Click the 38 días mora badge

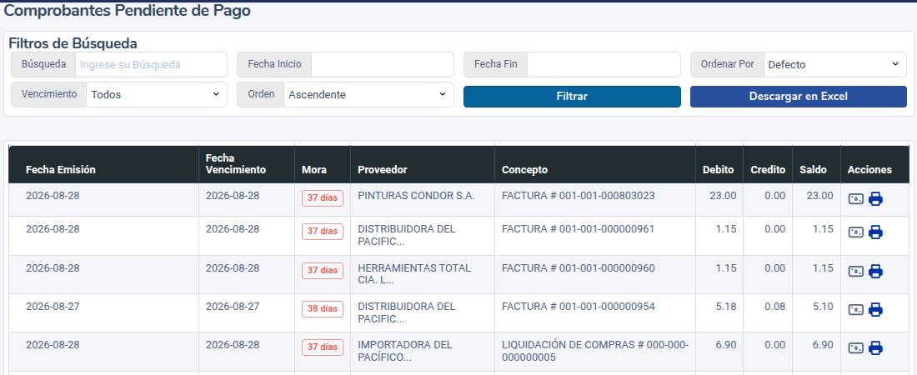click(x=323, y=308)
